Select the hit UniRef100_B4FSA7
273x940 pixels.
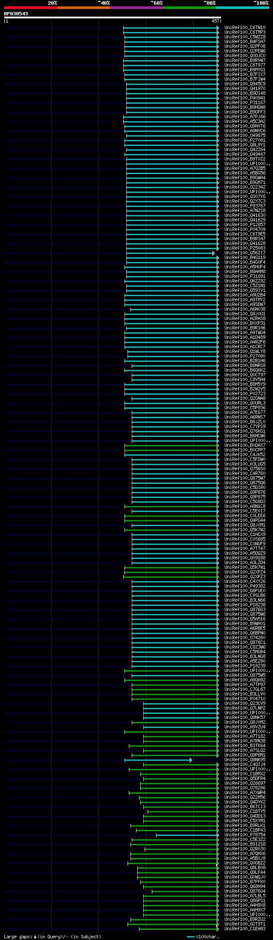245,41
